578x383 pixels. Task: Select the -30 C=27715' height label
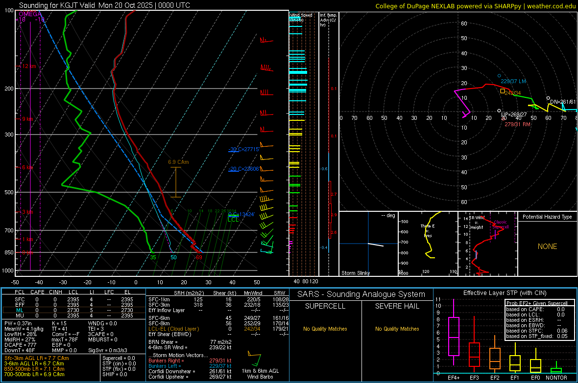[243, 149]
